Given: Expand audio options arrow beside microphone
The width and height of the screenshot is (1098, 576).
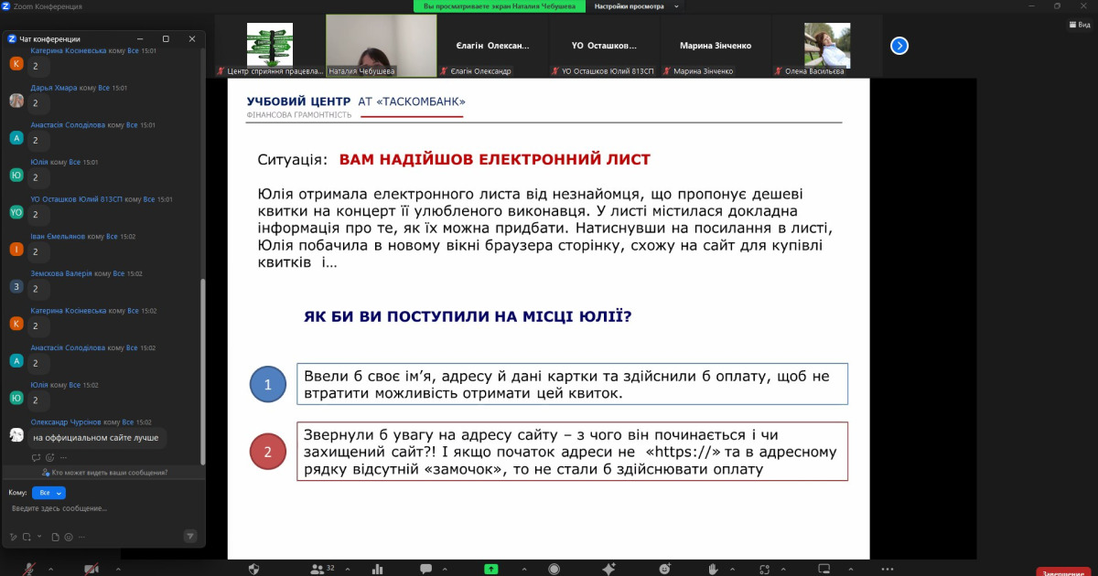Looking at the screenshot, I should coord(50,569).
